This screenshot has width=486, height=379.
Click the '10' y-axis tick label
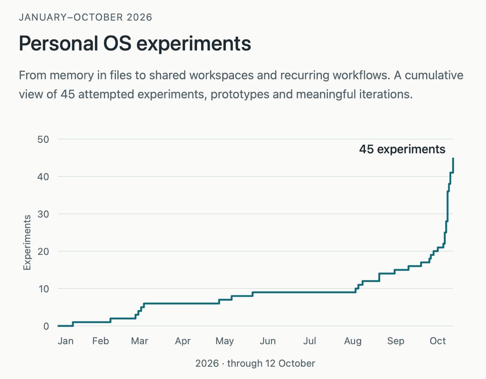pos(43,289)
